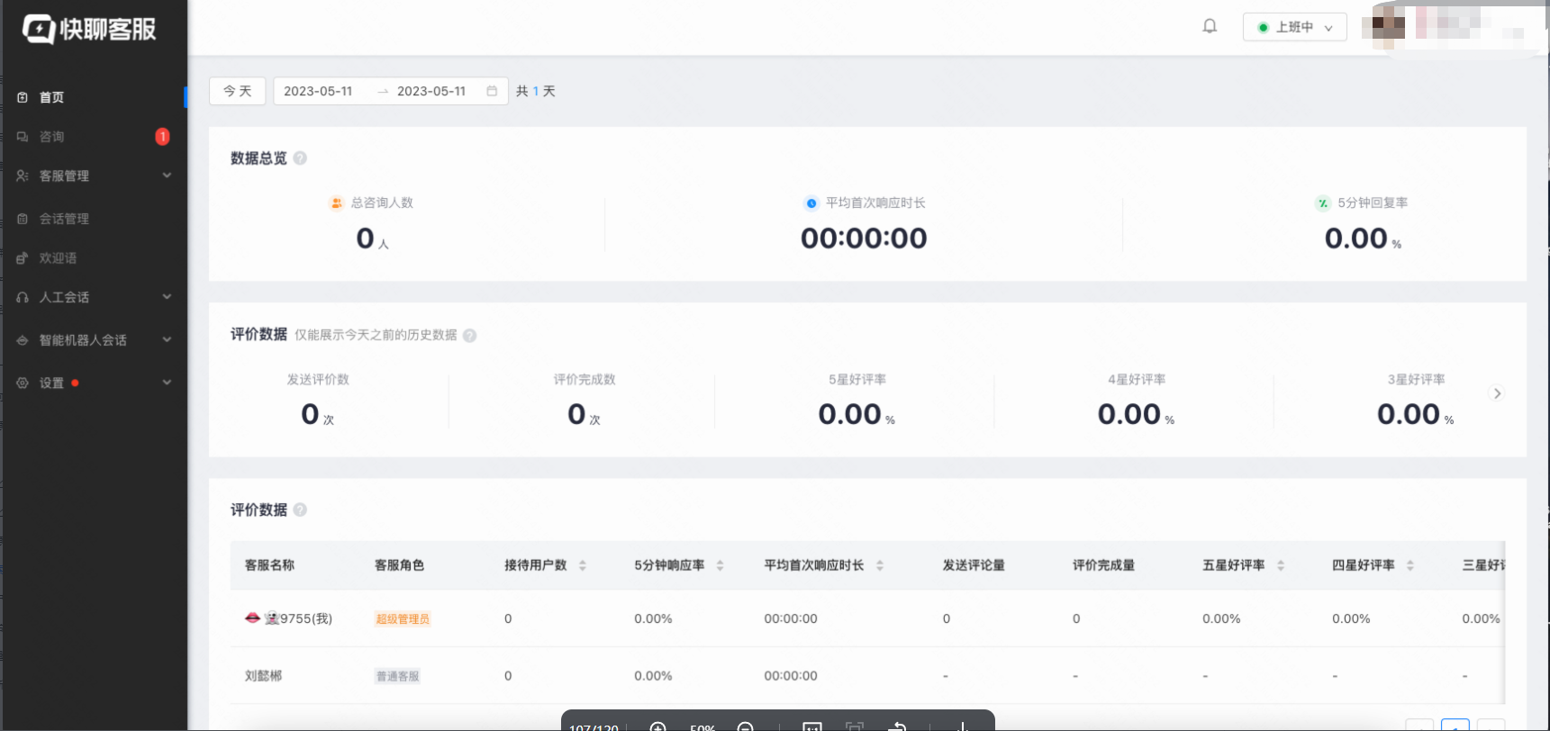Screen dimensions: 1550x731
Task: Click the rotate icon in viewer toolbar
Action: [897, 726]
